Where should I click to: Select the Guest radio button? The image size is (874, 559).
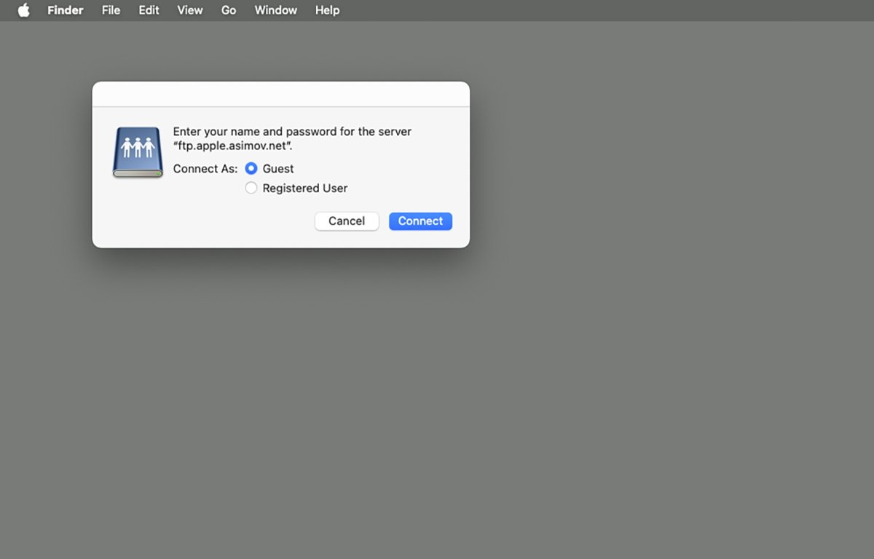251,169
